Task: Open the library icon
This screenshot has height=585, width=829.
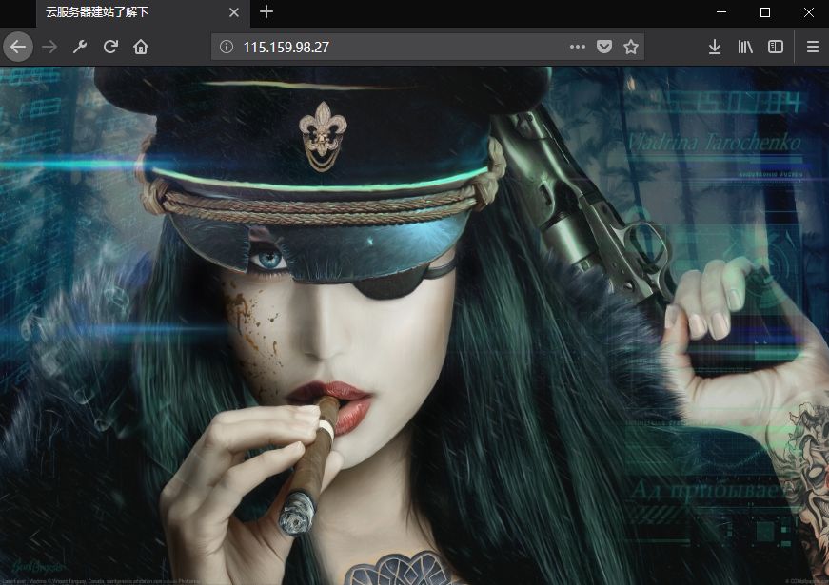Action: tap(745, 47)
